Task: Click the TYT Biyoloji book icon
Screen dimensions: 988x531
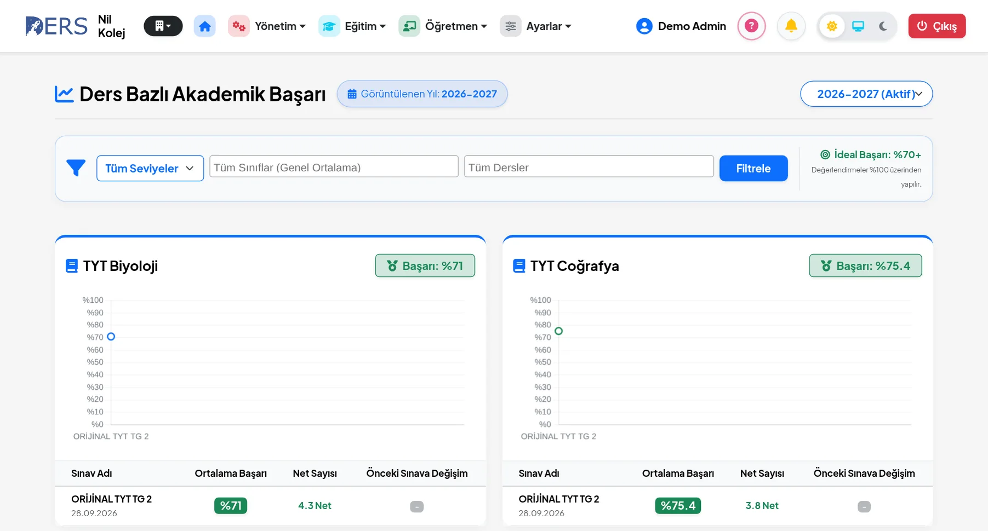Action: coord(72,266)
